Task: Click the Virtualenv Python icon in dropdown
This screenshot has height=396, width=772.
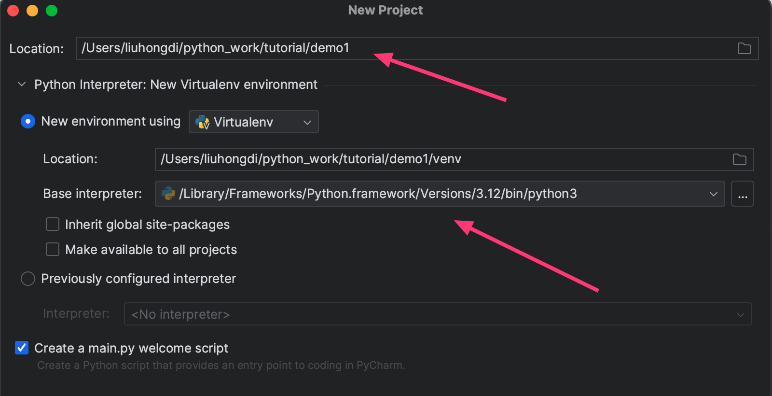Action: point(203,122)
